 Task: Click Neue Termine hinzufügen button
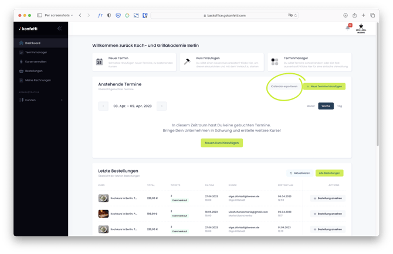[x=324, y=86]
